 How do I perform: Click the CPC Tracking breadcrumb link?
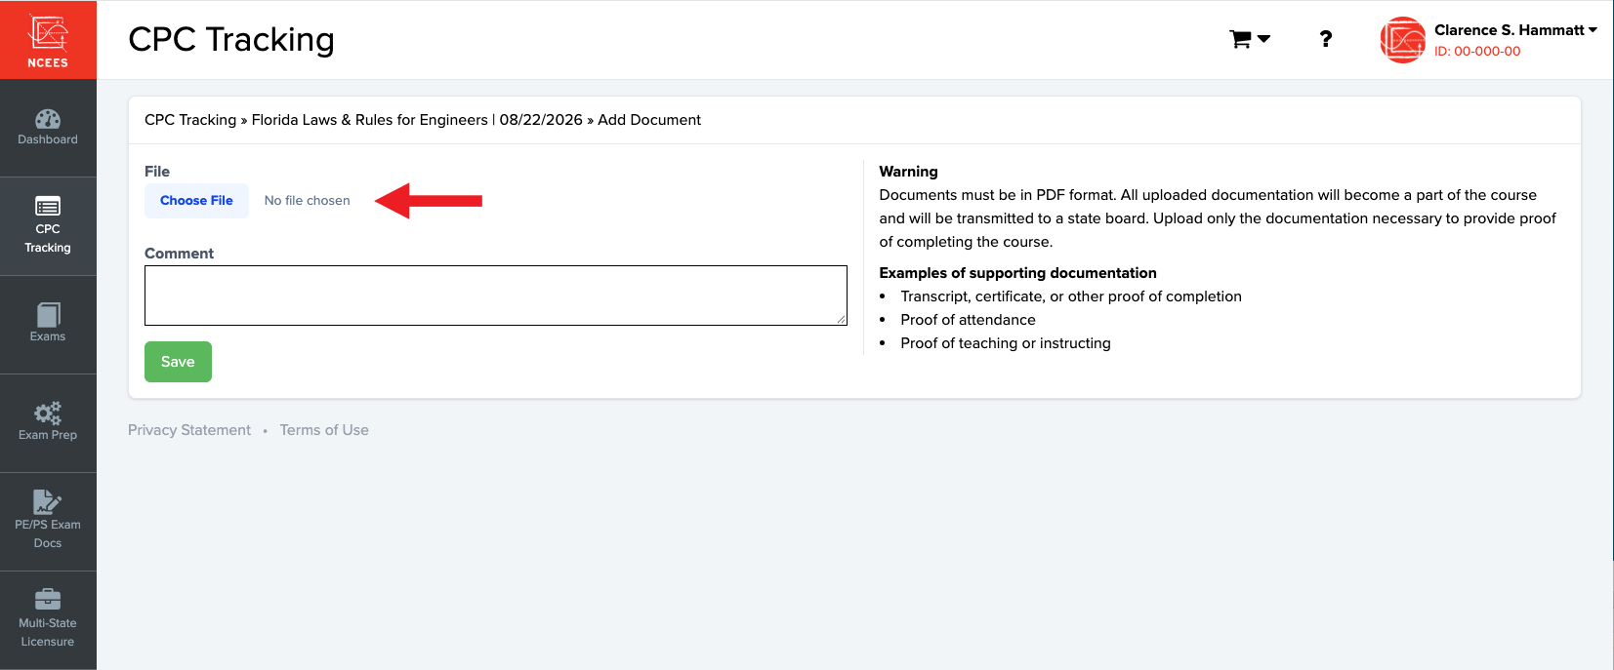pos(190,120)
